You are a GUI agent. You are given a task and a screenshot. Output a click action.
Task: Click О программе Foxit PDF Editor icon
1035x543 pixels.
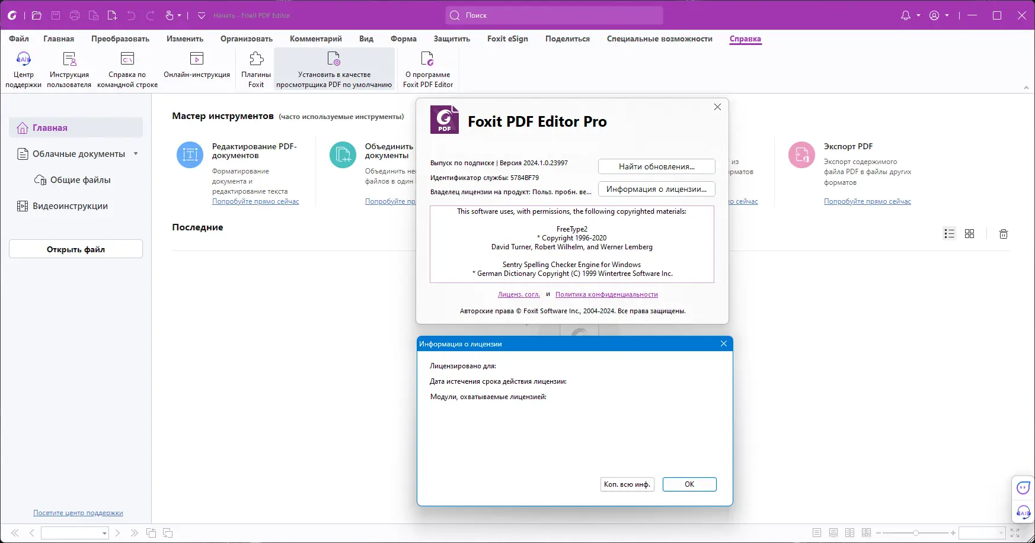[428, 69]
